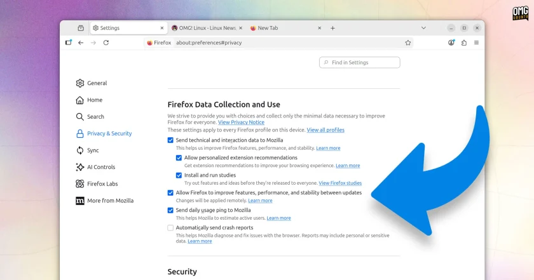Open the account profile icon
534x280 pixels.
pos(451,43)
